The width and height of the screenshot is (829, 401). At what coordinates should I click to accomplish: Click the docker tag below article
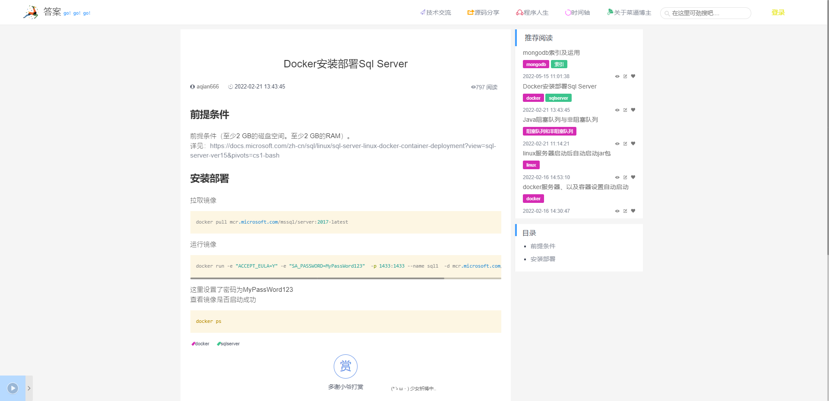coord(200,344)
